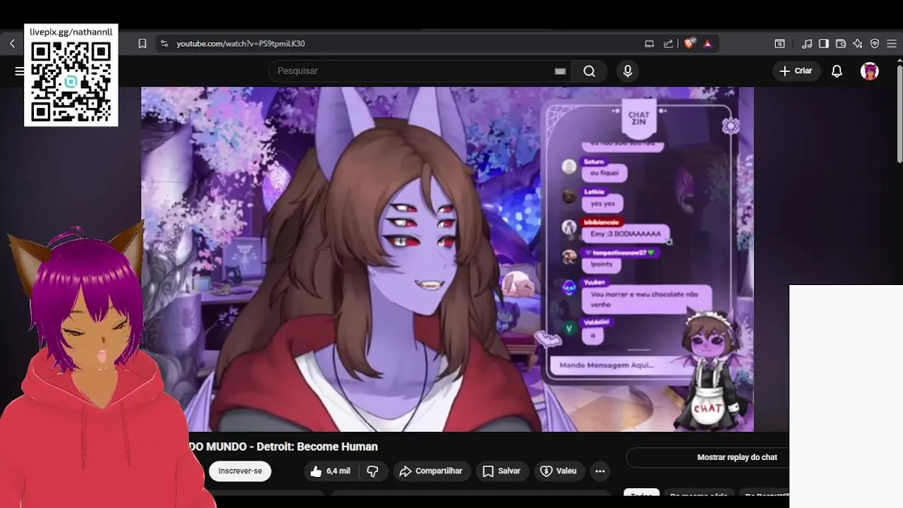Click the install/cast screen icon in the address bar
Viewport: 903px width, 508px height.
coord(650,44)
